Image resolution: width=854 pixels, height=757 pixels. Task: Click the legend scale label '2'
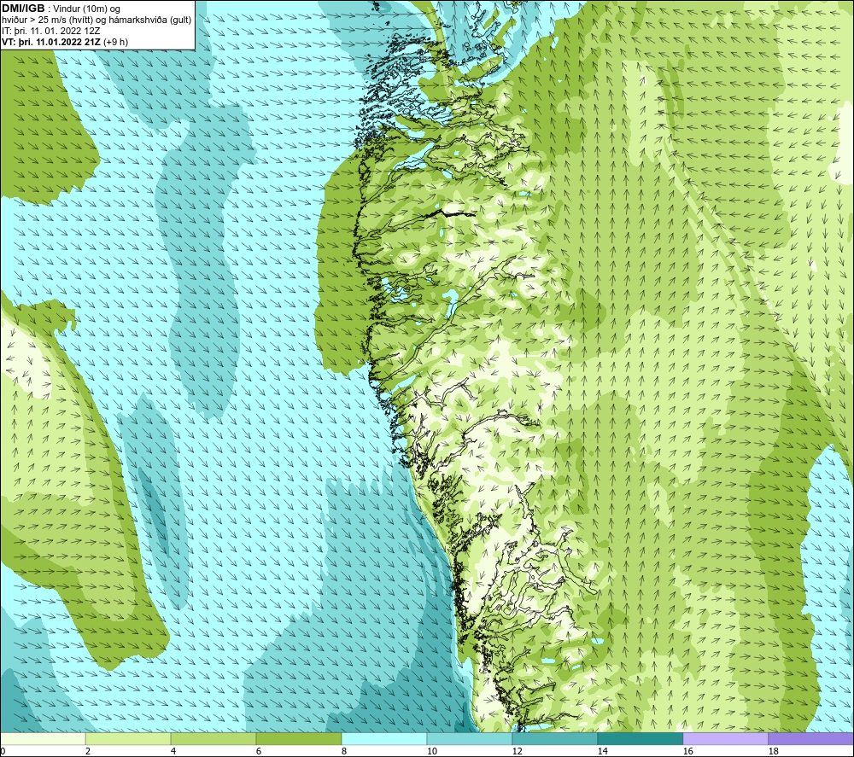pos(88,751)
